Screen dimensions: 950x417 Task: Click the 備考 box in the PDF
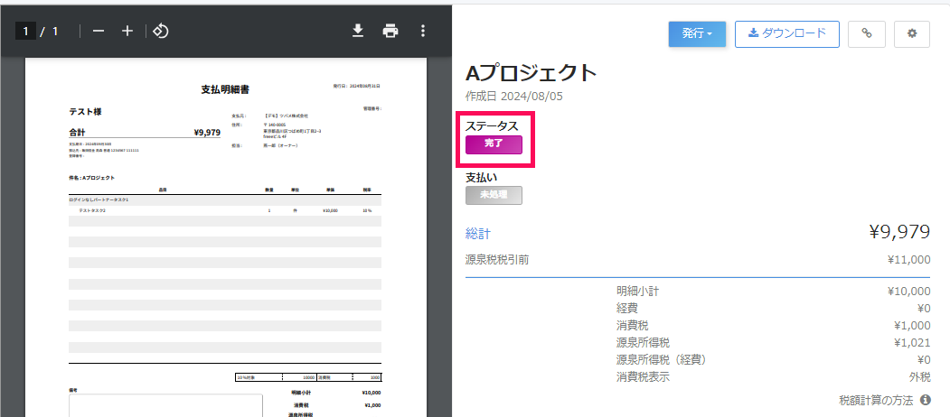click(165, 405)
